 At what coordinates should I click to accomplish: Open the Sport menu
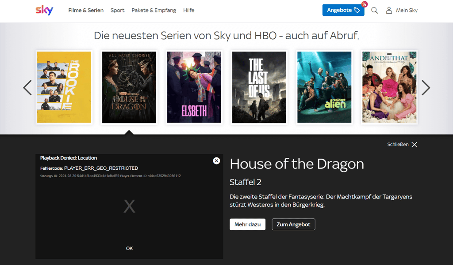coord(118,11)
